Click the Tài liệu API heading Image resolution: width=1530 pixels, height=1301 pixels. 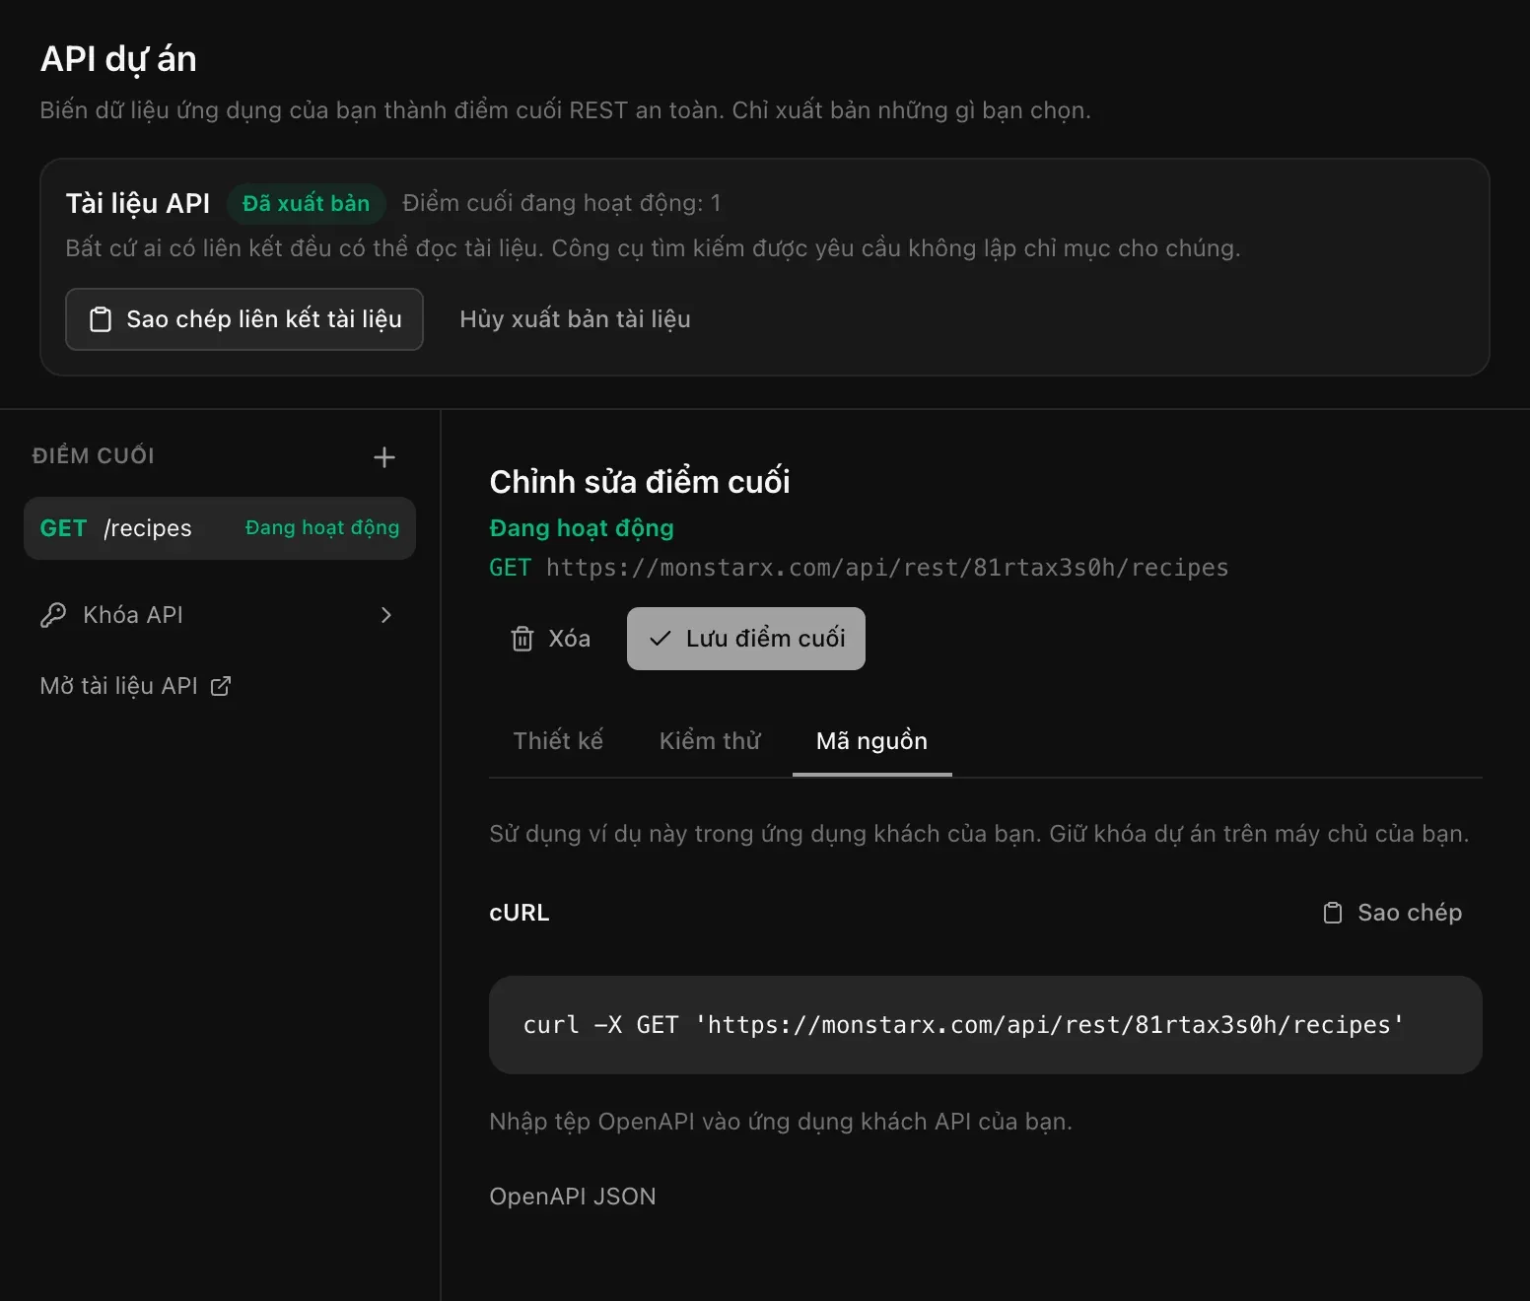tap(138, 203)
